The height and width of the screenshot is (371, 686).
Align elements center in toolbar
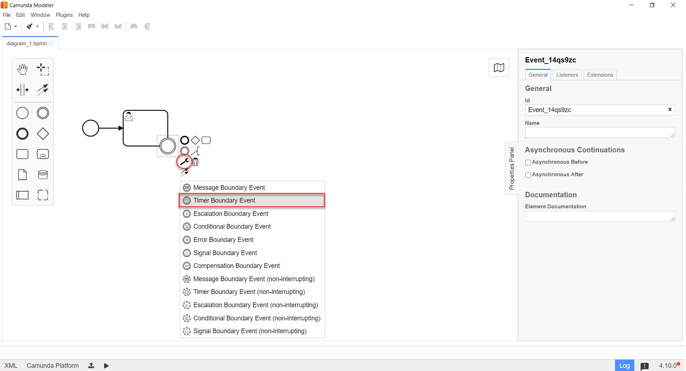pyautogui.click(x=65, y=26)
